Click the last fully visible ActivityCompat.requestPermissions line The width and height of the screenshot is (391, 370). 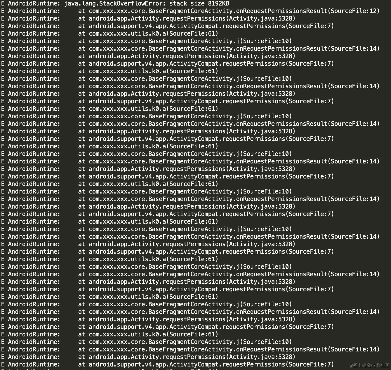[x=206, y=364]
